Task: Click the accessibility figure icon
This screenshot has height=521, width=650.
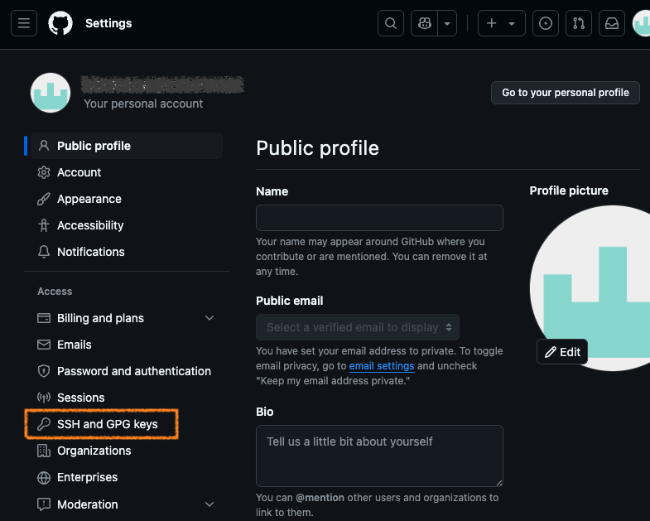Action: tap(44, 225)
